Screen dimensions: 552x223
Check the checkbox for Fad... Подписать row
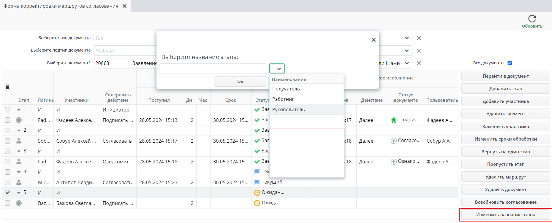point(7,120)
